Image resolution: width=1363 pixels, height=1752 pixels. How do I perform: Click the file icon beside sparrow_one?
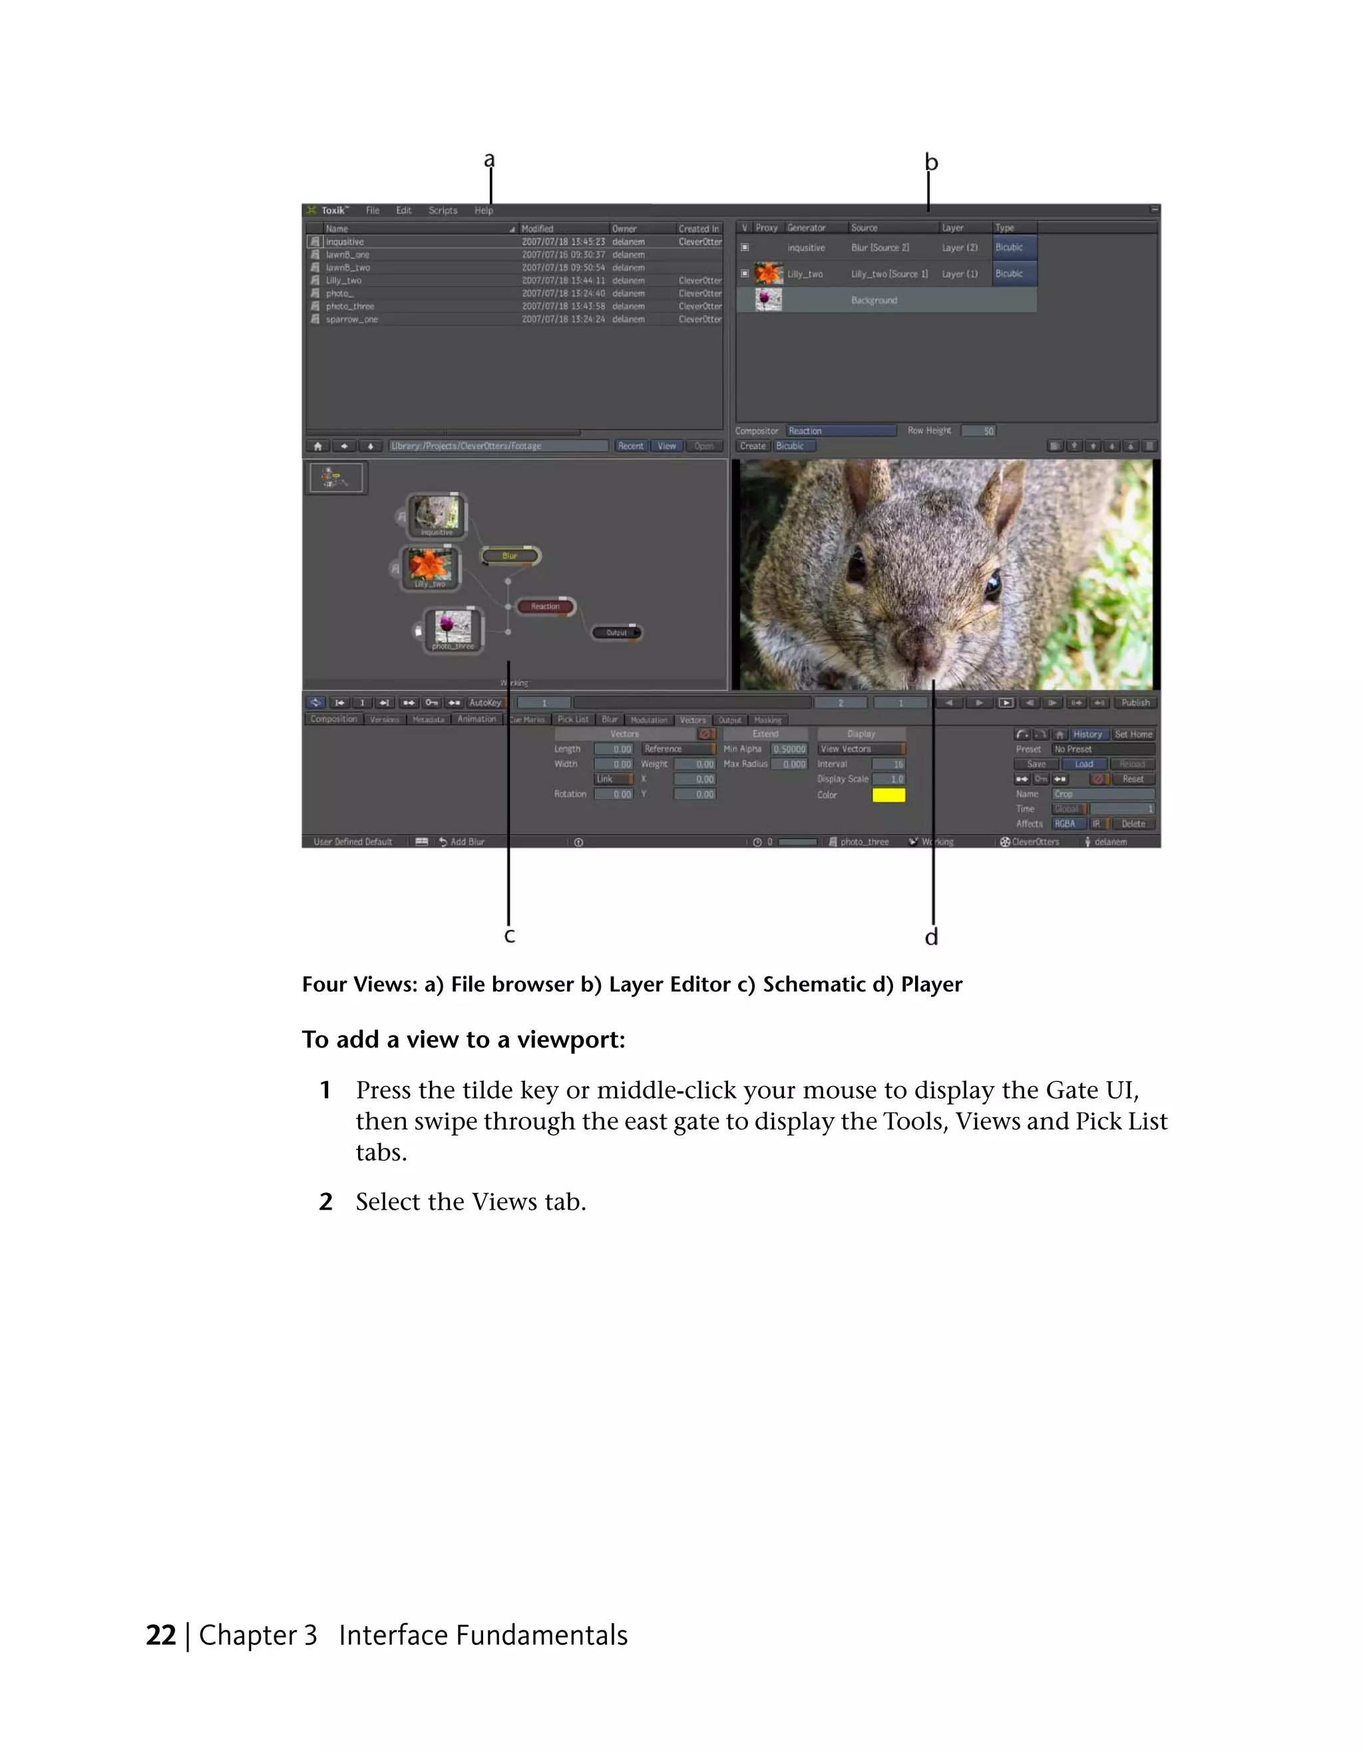tap(315, 319)
